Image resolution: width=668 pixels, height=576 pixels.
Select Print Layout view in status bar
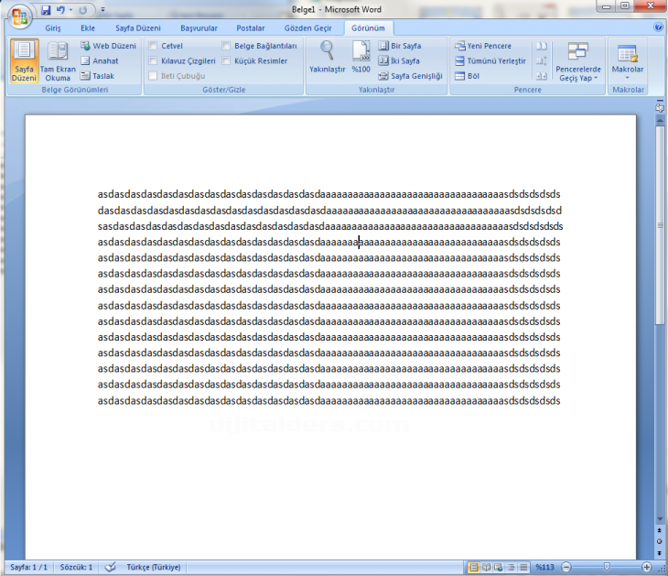click(473, 567)
